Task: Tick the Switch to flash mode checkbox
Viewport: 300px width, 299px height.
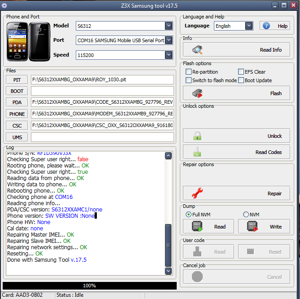Action: tap(188, 80)
